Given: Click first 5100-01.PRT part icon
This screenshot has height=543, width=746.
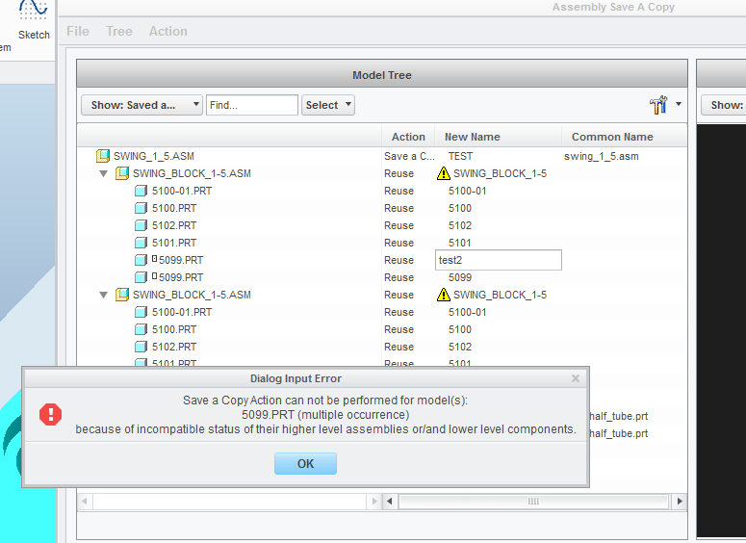Looking at the screenshot, I should [x=141, y=191].
